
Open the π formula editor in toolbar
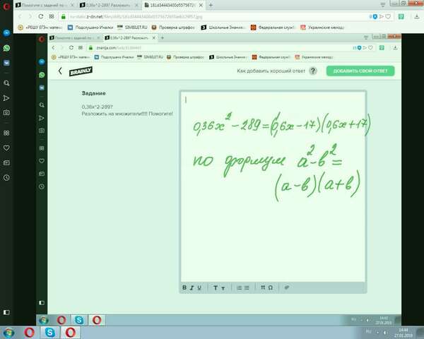point(263,287)
